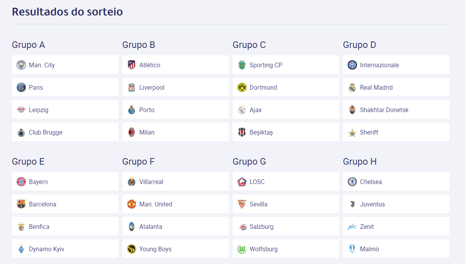The height and width of the screenshot is (264, 465).
Task: Click the Dortmund BVB logo
Action: pyautogui.click(x=242, y=87)
